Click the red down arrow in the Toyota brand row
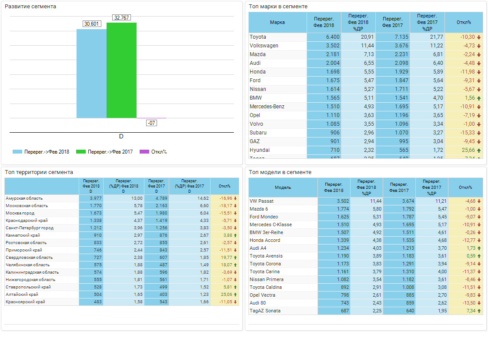Screen dimensions: 488x345 tap(479, 37)
